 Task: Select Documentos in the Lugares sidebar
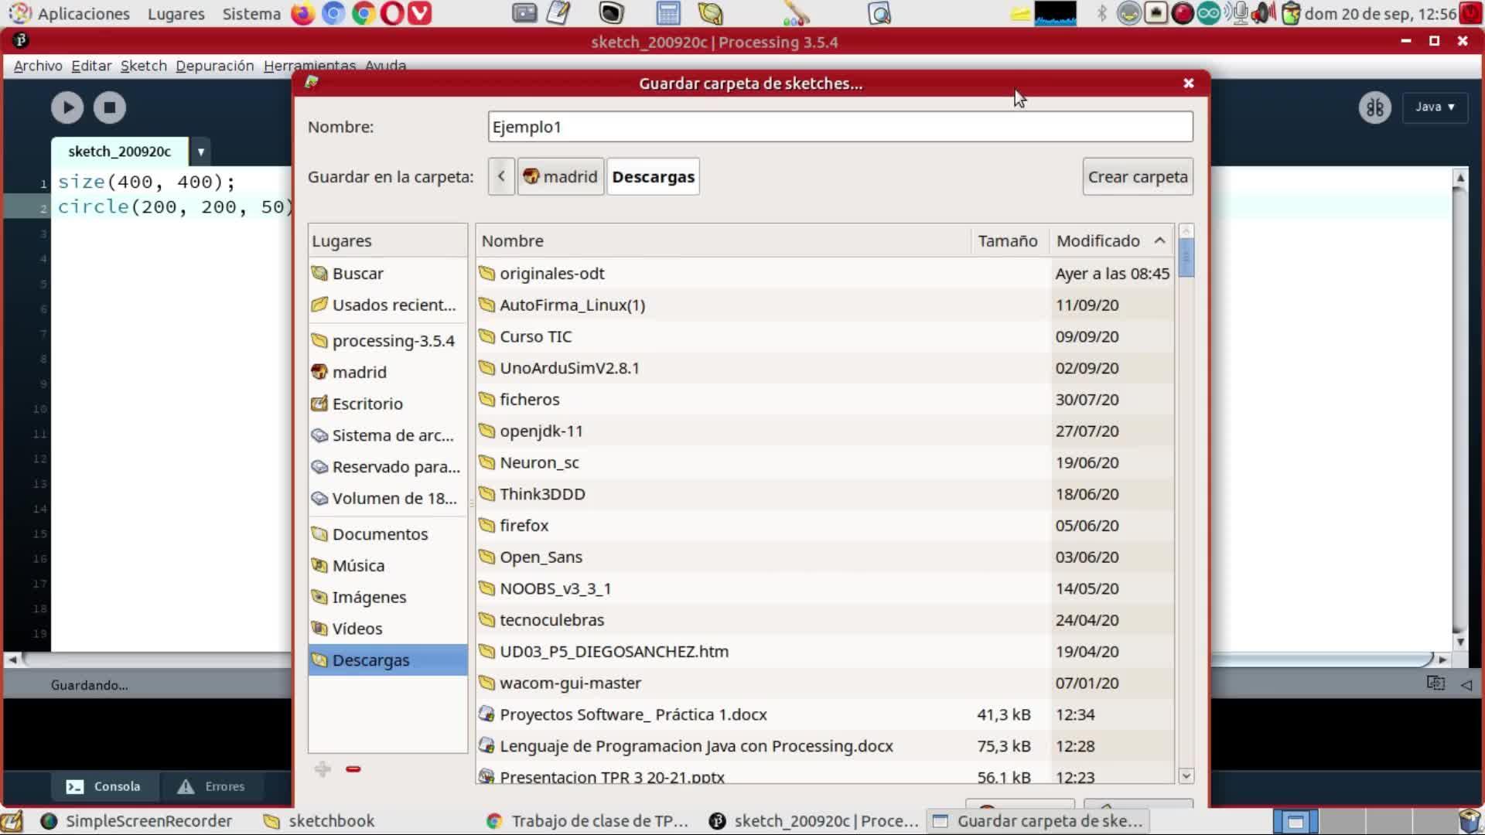tap(379, 534)
